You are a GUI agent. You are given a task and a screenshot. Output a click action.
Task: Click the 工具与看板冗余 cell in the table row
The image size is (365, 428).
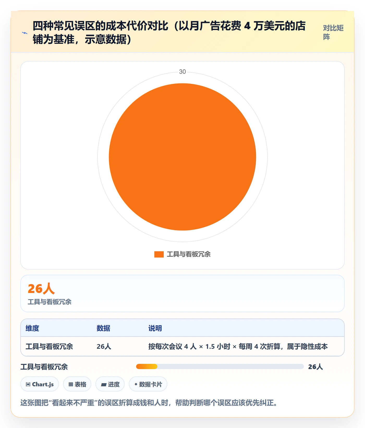point(49,346)
